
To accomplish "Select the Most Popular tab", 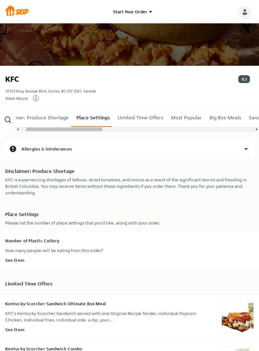I will click(186, 118).
